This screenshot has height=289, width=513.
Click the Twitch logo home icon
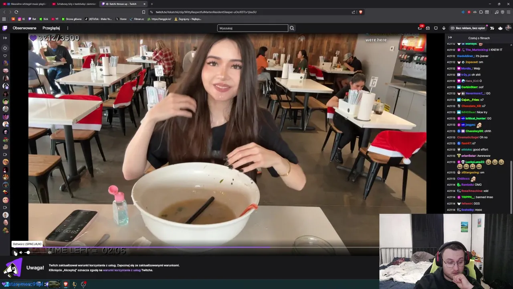click(5, 28)
